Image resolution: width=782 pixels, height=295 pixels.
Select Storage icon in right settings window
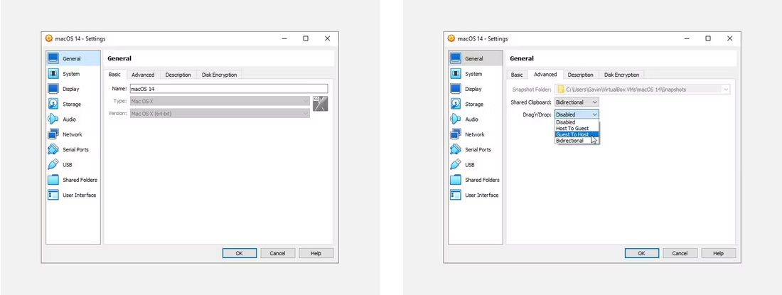[x=455, y=104]
